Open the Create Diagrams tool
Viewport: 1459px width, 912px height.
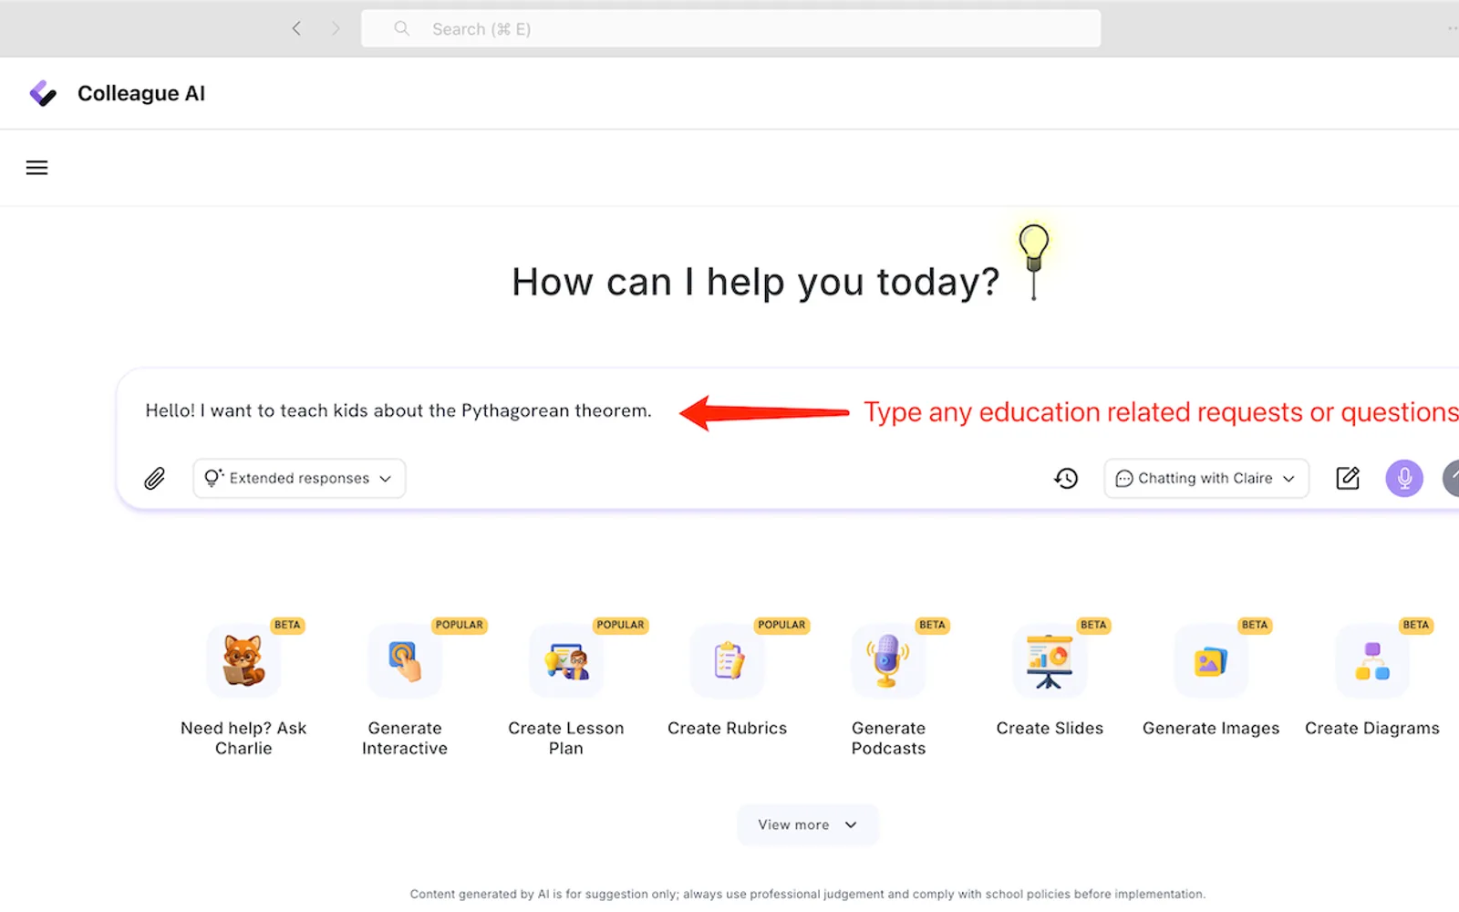coord(1371,679)
